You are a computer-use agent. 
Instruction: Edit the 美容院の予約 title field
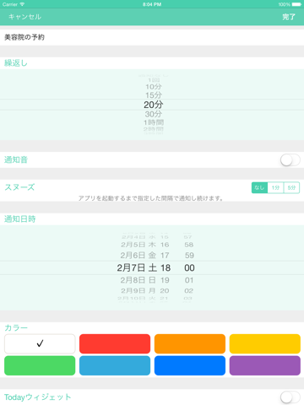click(152, 37)
